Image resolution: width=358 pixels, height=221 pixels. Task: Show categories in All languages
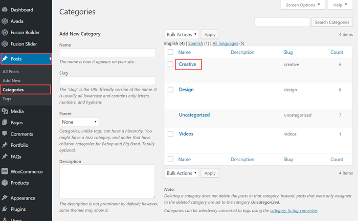225,43
